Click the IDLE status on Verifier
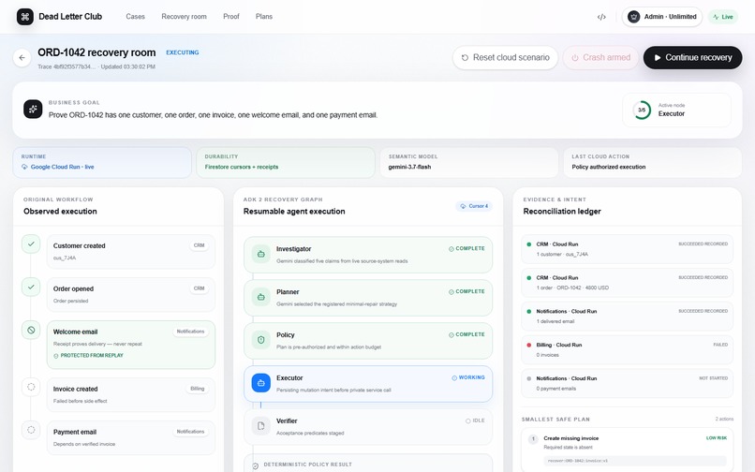755x472 pixels. pos(475,420)
